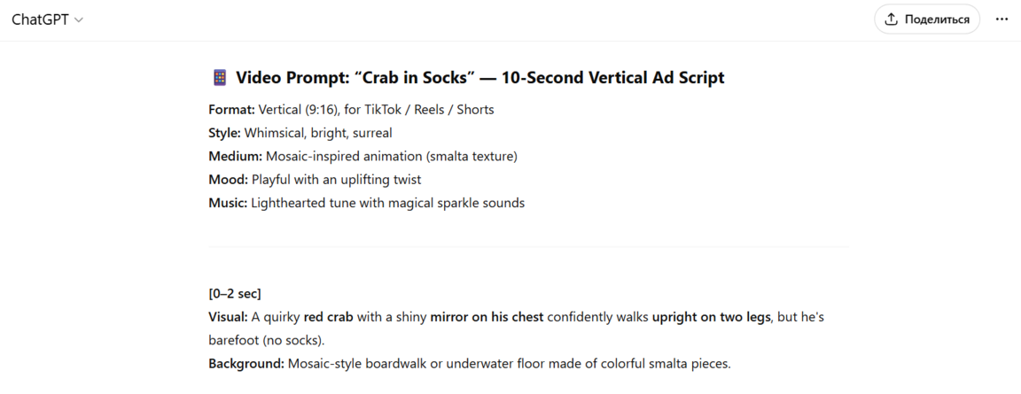Click the upload arrow icon in Share button

tap(892, 19)
